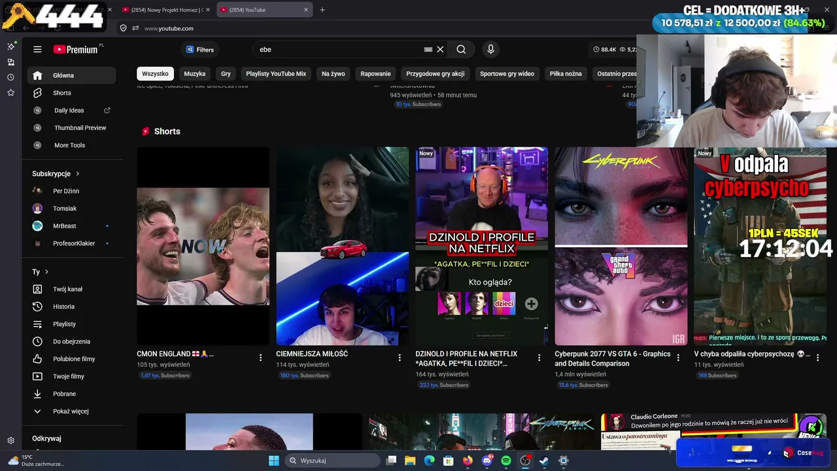Open 'Twój kanał' in sidebar
The width and height of the screenshot is (837, 471).
pos(71,289)
